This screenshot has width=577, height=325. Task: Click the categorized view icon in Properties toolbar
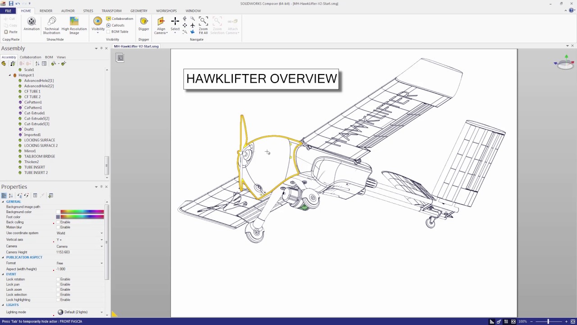point(4,195)
